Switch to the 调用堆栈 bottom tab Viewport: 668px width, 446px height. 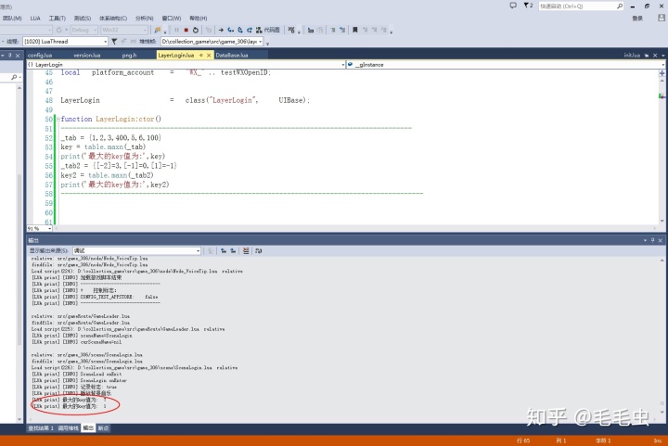(68, 428)
